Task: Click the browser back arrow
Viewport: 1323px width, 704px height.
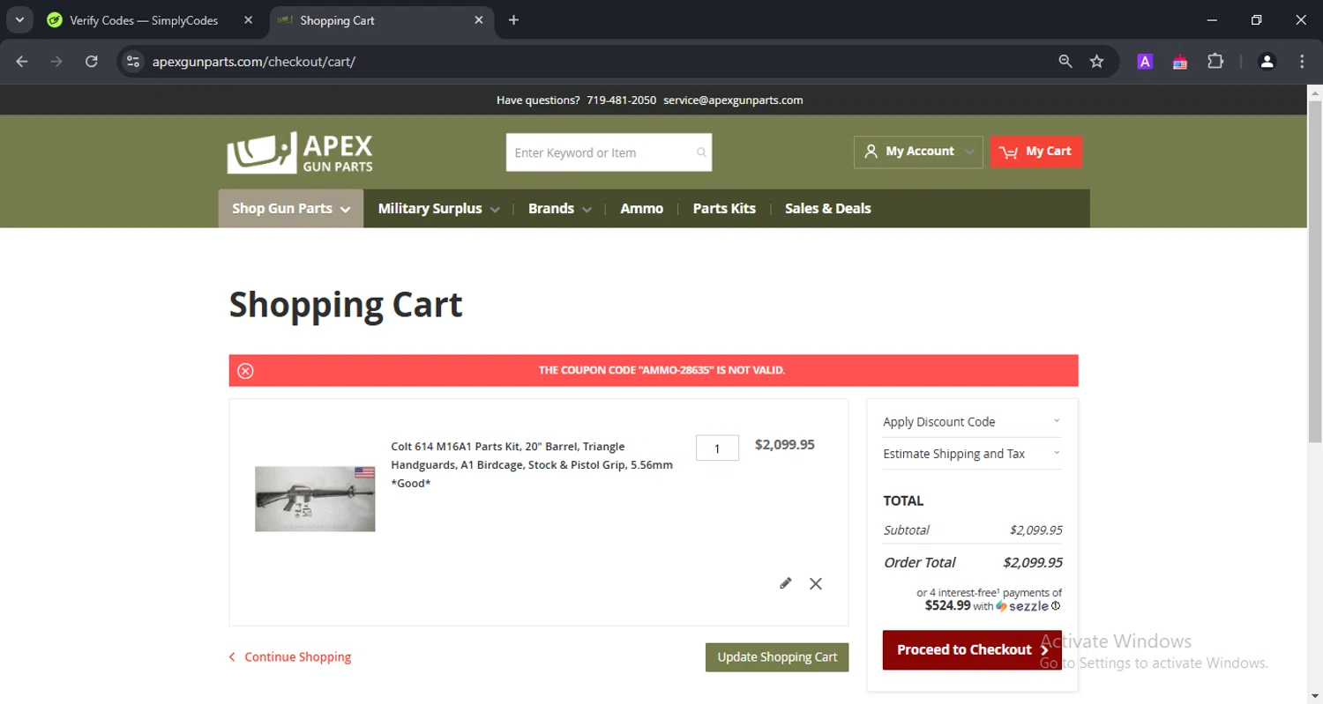Action: 22,62
